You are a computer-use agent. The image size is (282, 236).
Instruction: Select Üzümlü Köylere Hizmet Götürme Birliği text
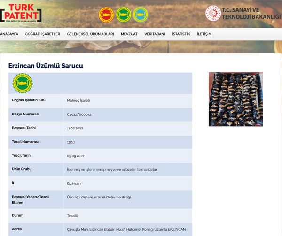pyautogui.click(x=99, y=197)
